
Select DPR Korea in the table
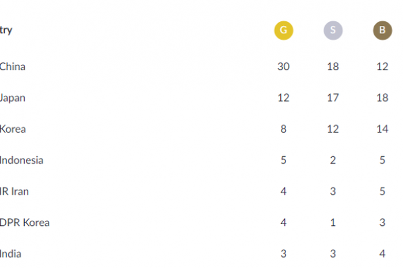point(24,222)
